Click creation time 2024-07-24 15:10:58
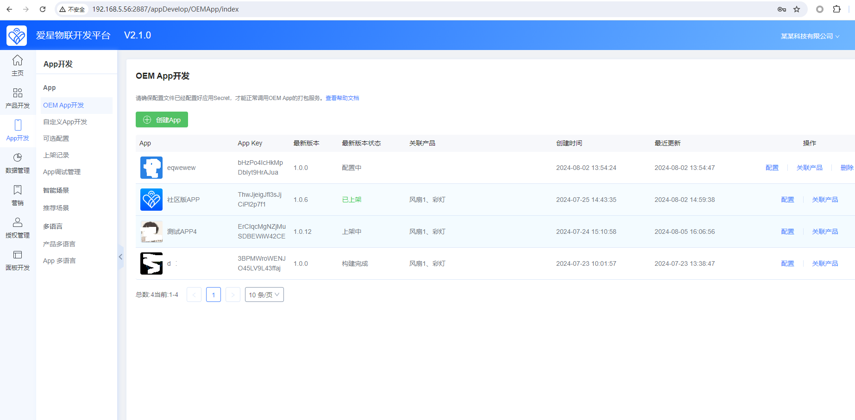 point(586,232)
